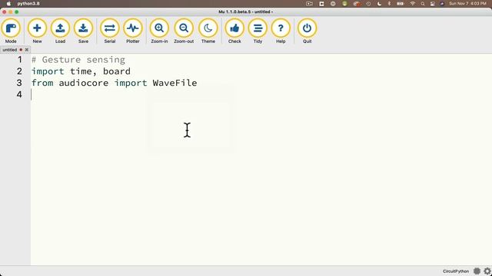The height and width of the screenshot is (276, 492).
Task: Open Help
Action: tap(281, 31)
